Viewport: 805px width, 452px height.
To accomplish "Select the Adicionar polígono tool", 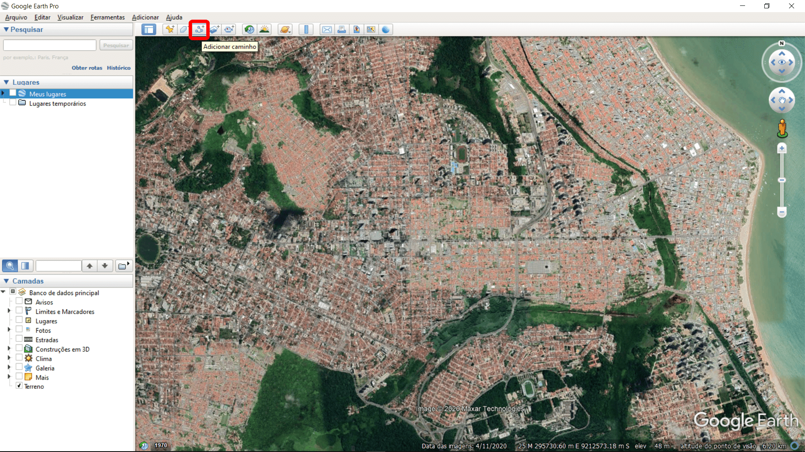I will 183,29.
